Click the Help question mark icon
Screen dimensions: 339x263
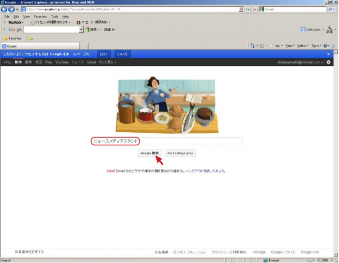pos(325,46)
